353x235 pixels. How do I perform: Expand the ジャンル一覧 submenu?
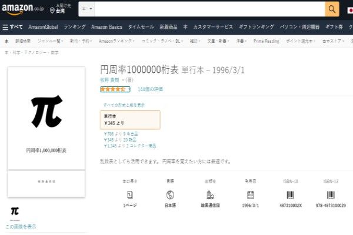(x=50, y=41)
